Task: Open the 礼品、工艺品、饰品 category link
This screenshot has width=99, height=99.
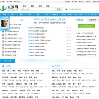Action: point(59,84)
